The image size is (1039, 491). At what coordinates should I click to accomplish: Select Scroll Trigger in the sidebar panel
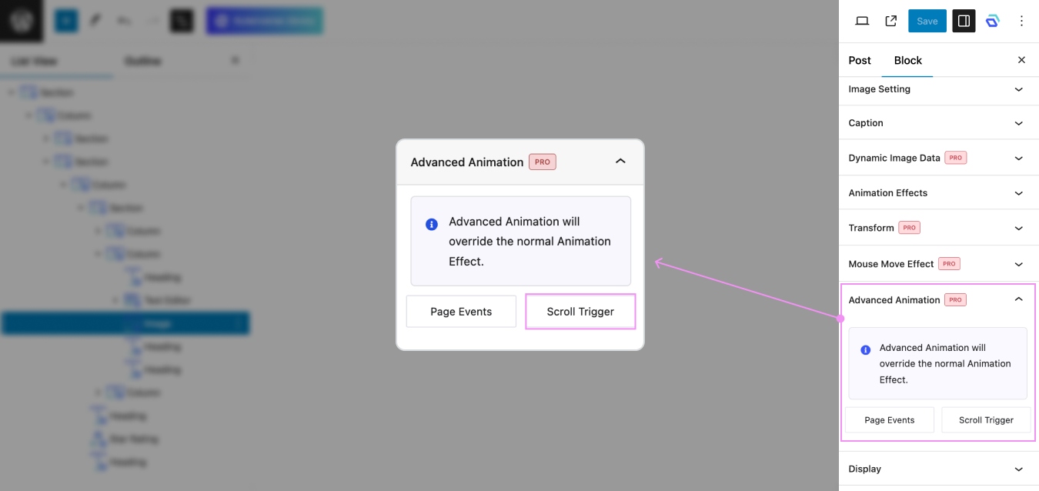click(985, 420)
